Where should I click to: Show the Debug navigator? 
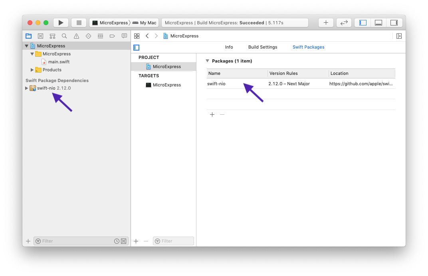(x=100, y=36)
